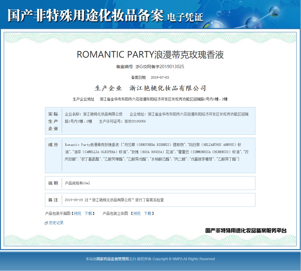Select production license number 浙妆20180056
Image resolution: width=301 pixels, height=271 pixels.
[135, 121]
